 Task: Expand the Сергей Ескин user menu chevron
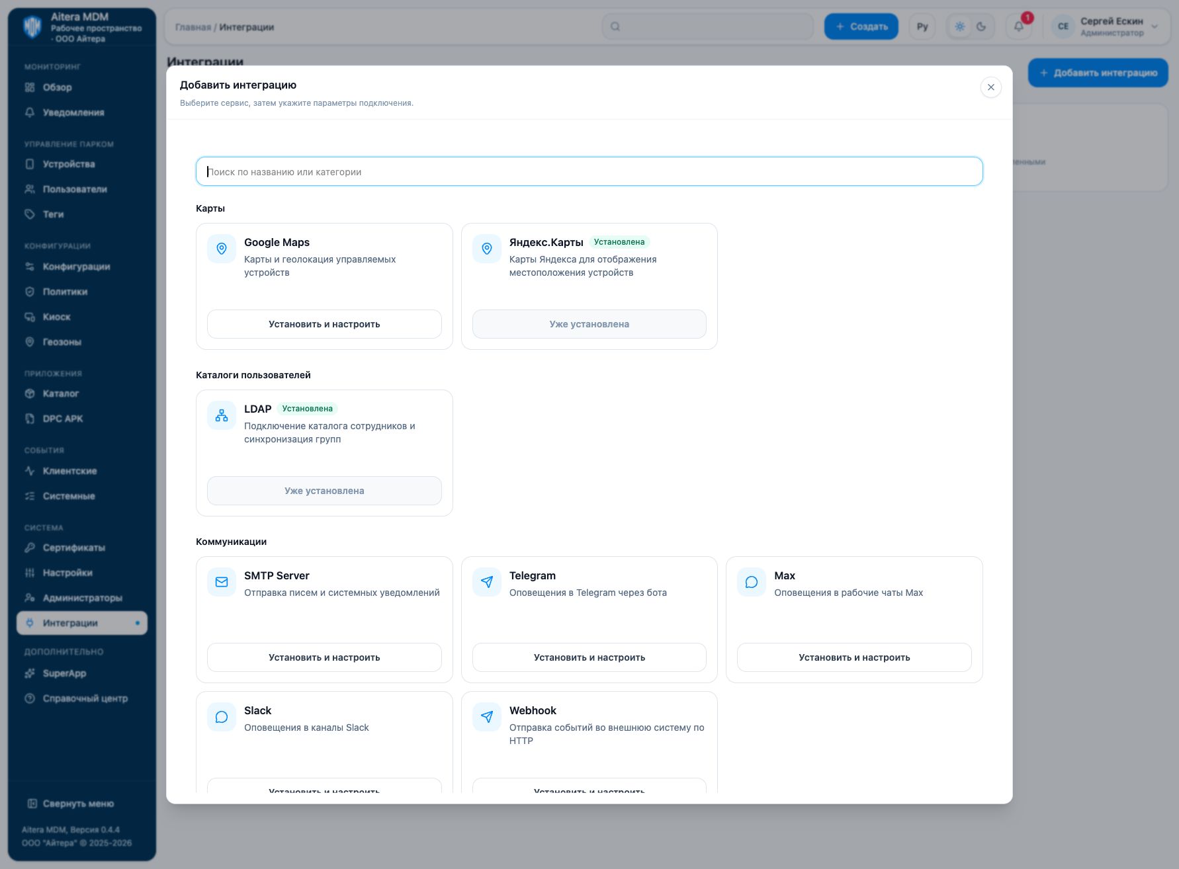click(1155, 26)
